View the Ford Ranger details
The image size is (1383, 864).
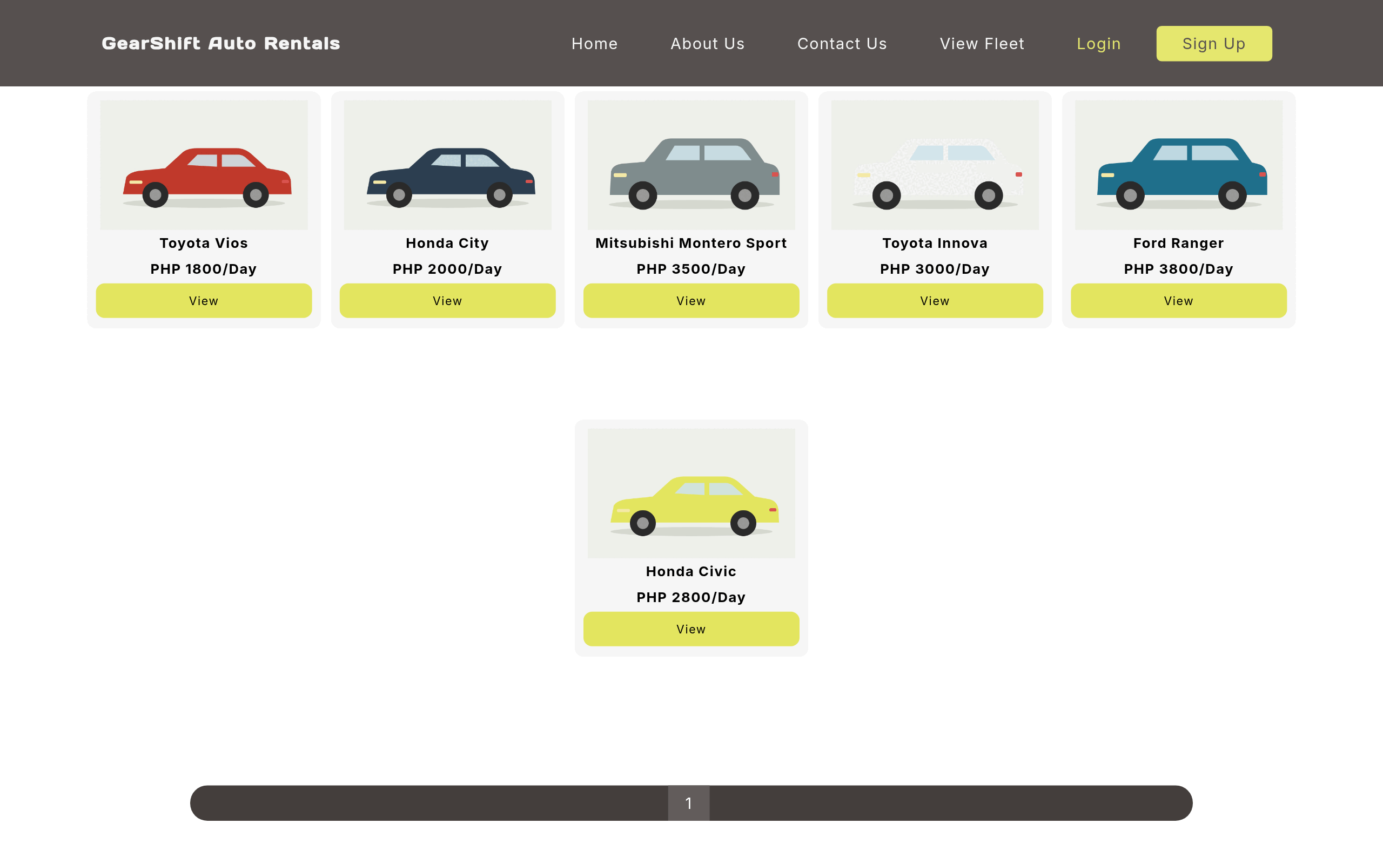[1178, 301]
